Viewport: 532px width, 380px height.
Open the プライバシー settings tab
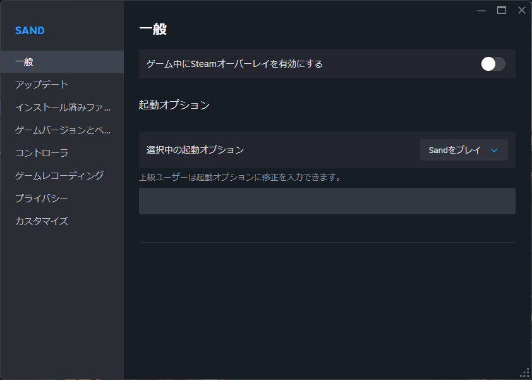[62, 199]
